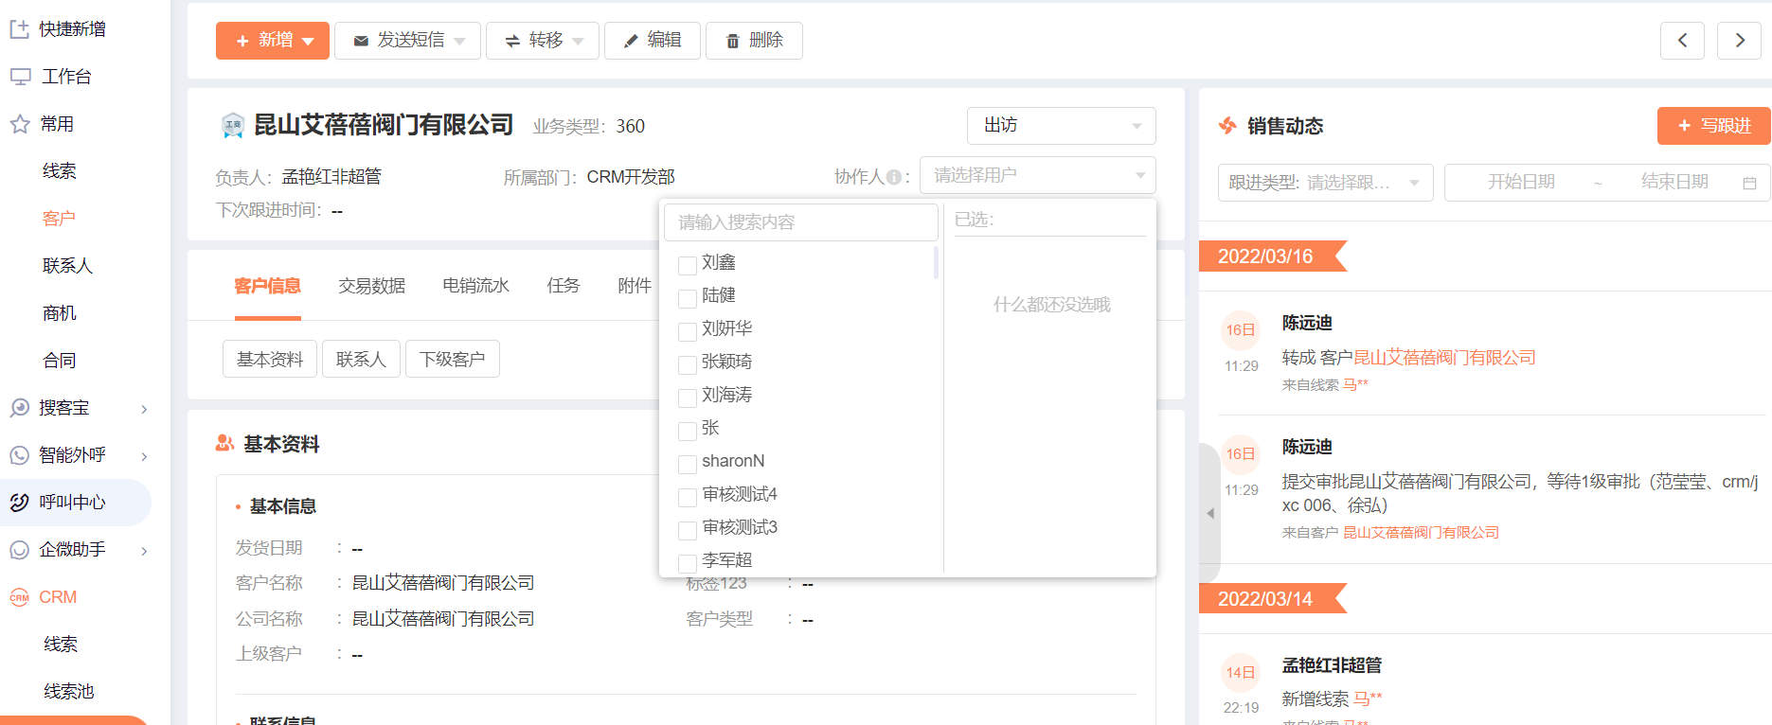Go to previous record with left arrow
This screenshot has width=1772, height=725.
click(x=1682, y=40)
